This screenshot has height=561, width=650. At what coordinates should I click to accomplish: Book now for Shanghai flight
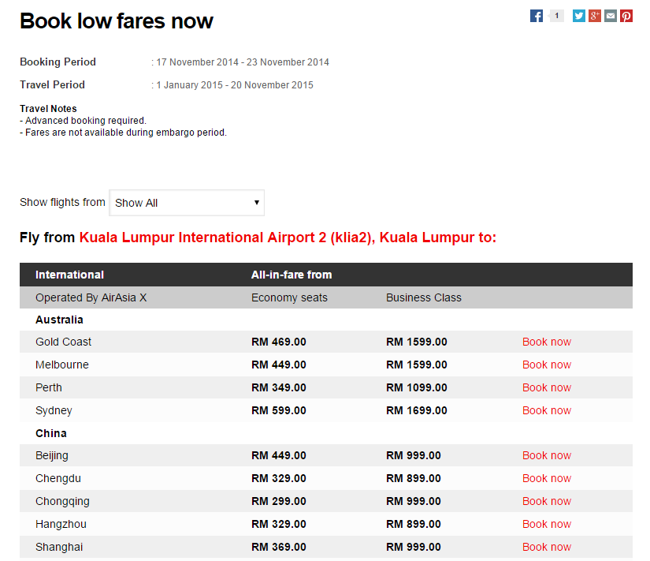[546, 547]
